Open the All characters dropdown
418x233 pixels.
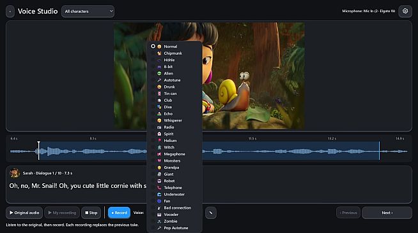[88, 11]
